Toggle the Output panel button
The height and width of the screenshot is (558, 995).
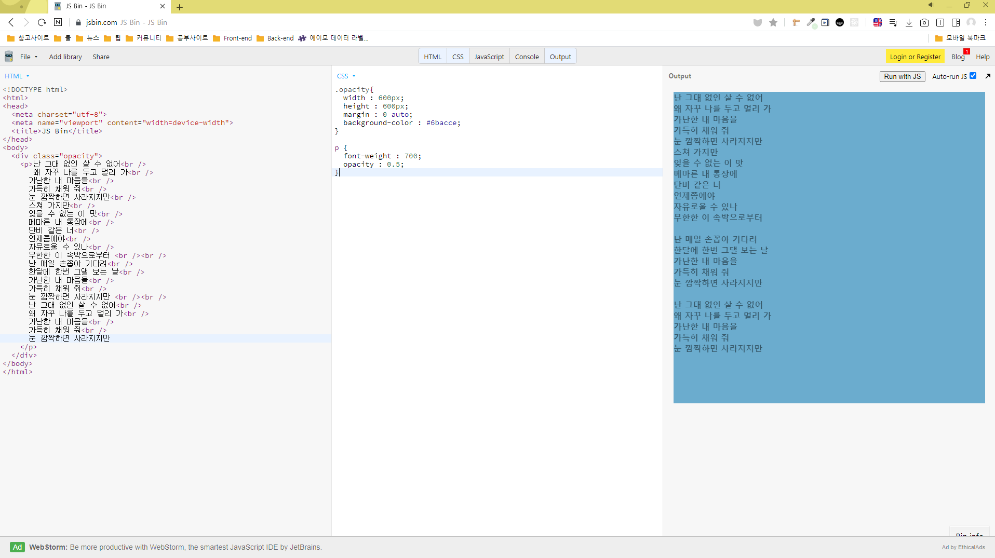coord(560,57)
